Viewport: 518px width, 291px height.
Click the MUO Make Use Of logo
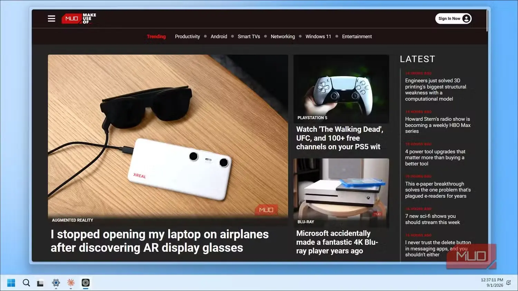[79, 19]
